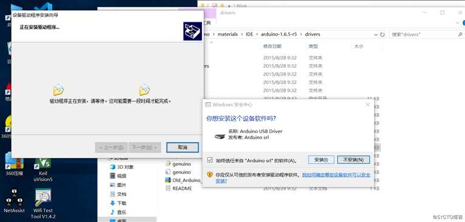Select 音乐 folder in Explorer sidebar
The image size is (465, 222).
[118, 212]
